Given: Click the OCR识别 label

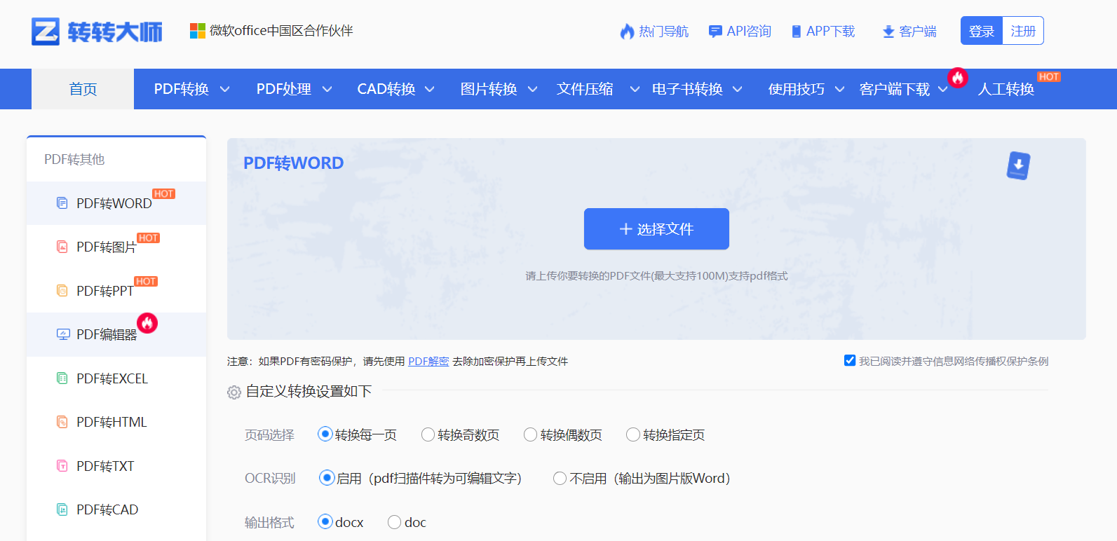Looking at the screenshot, I should (x=270, y=479).
